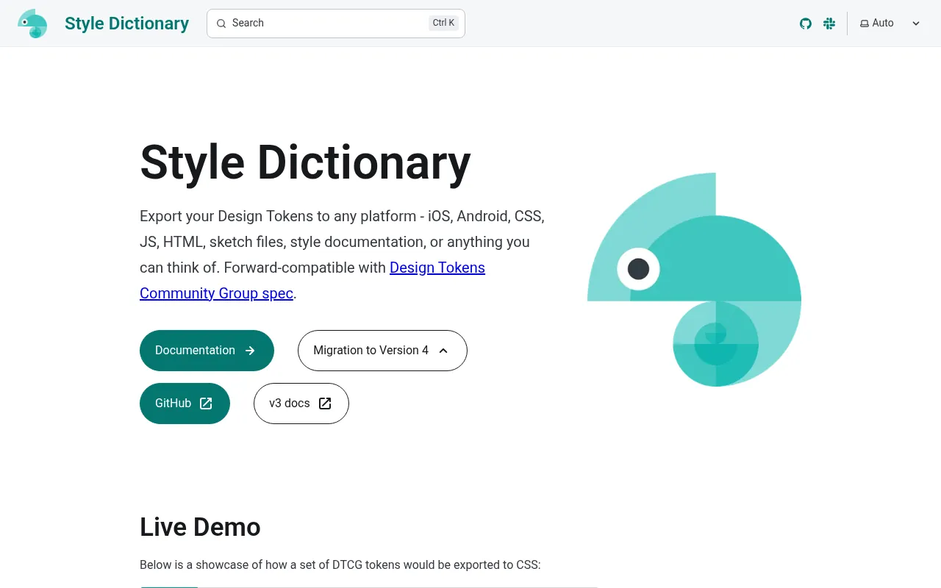The width and height of the screenshot is (941, 588).
Task: Open the Auto theme selector dropdown
Action: [890, 24]
